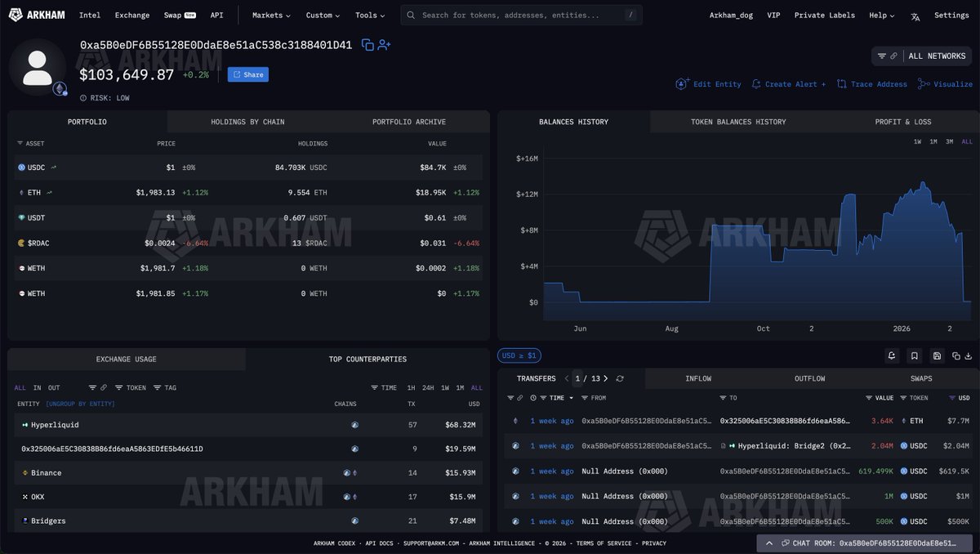The width and height of the screenshot is (980, 554).
Task: Open the Tools dropdown menu
Action: [370, 16]
